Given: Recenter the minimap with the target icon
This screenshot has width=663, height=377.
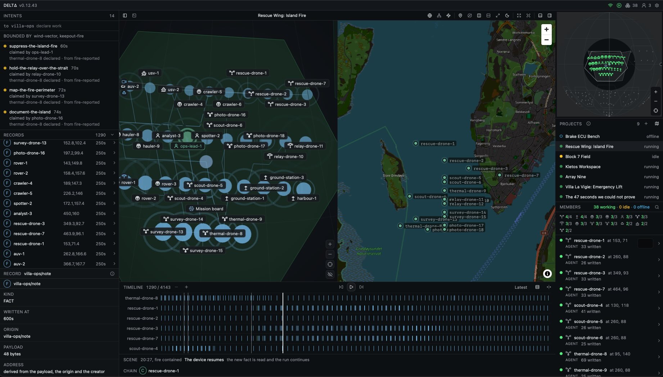Looking at the screenshot, I should [x=656, y=111].
